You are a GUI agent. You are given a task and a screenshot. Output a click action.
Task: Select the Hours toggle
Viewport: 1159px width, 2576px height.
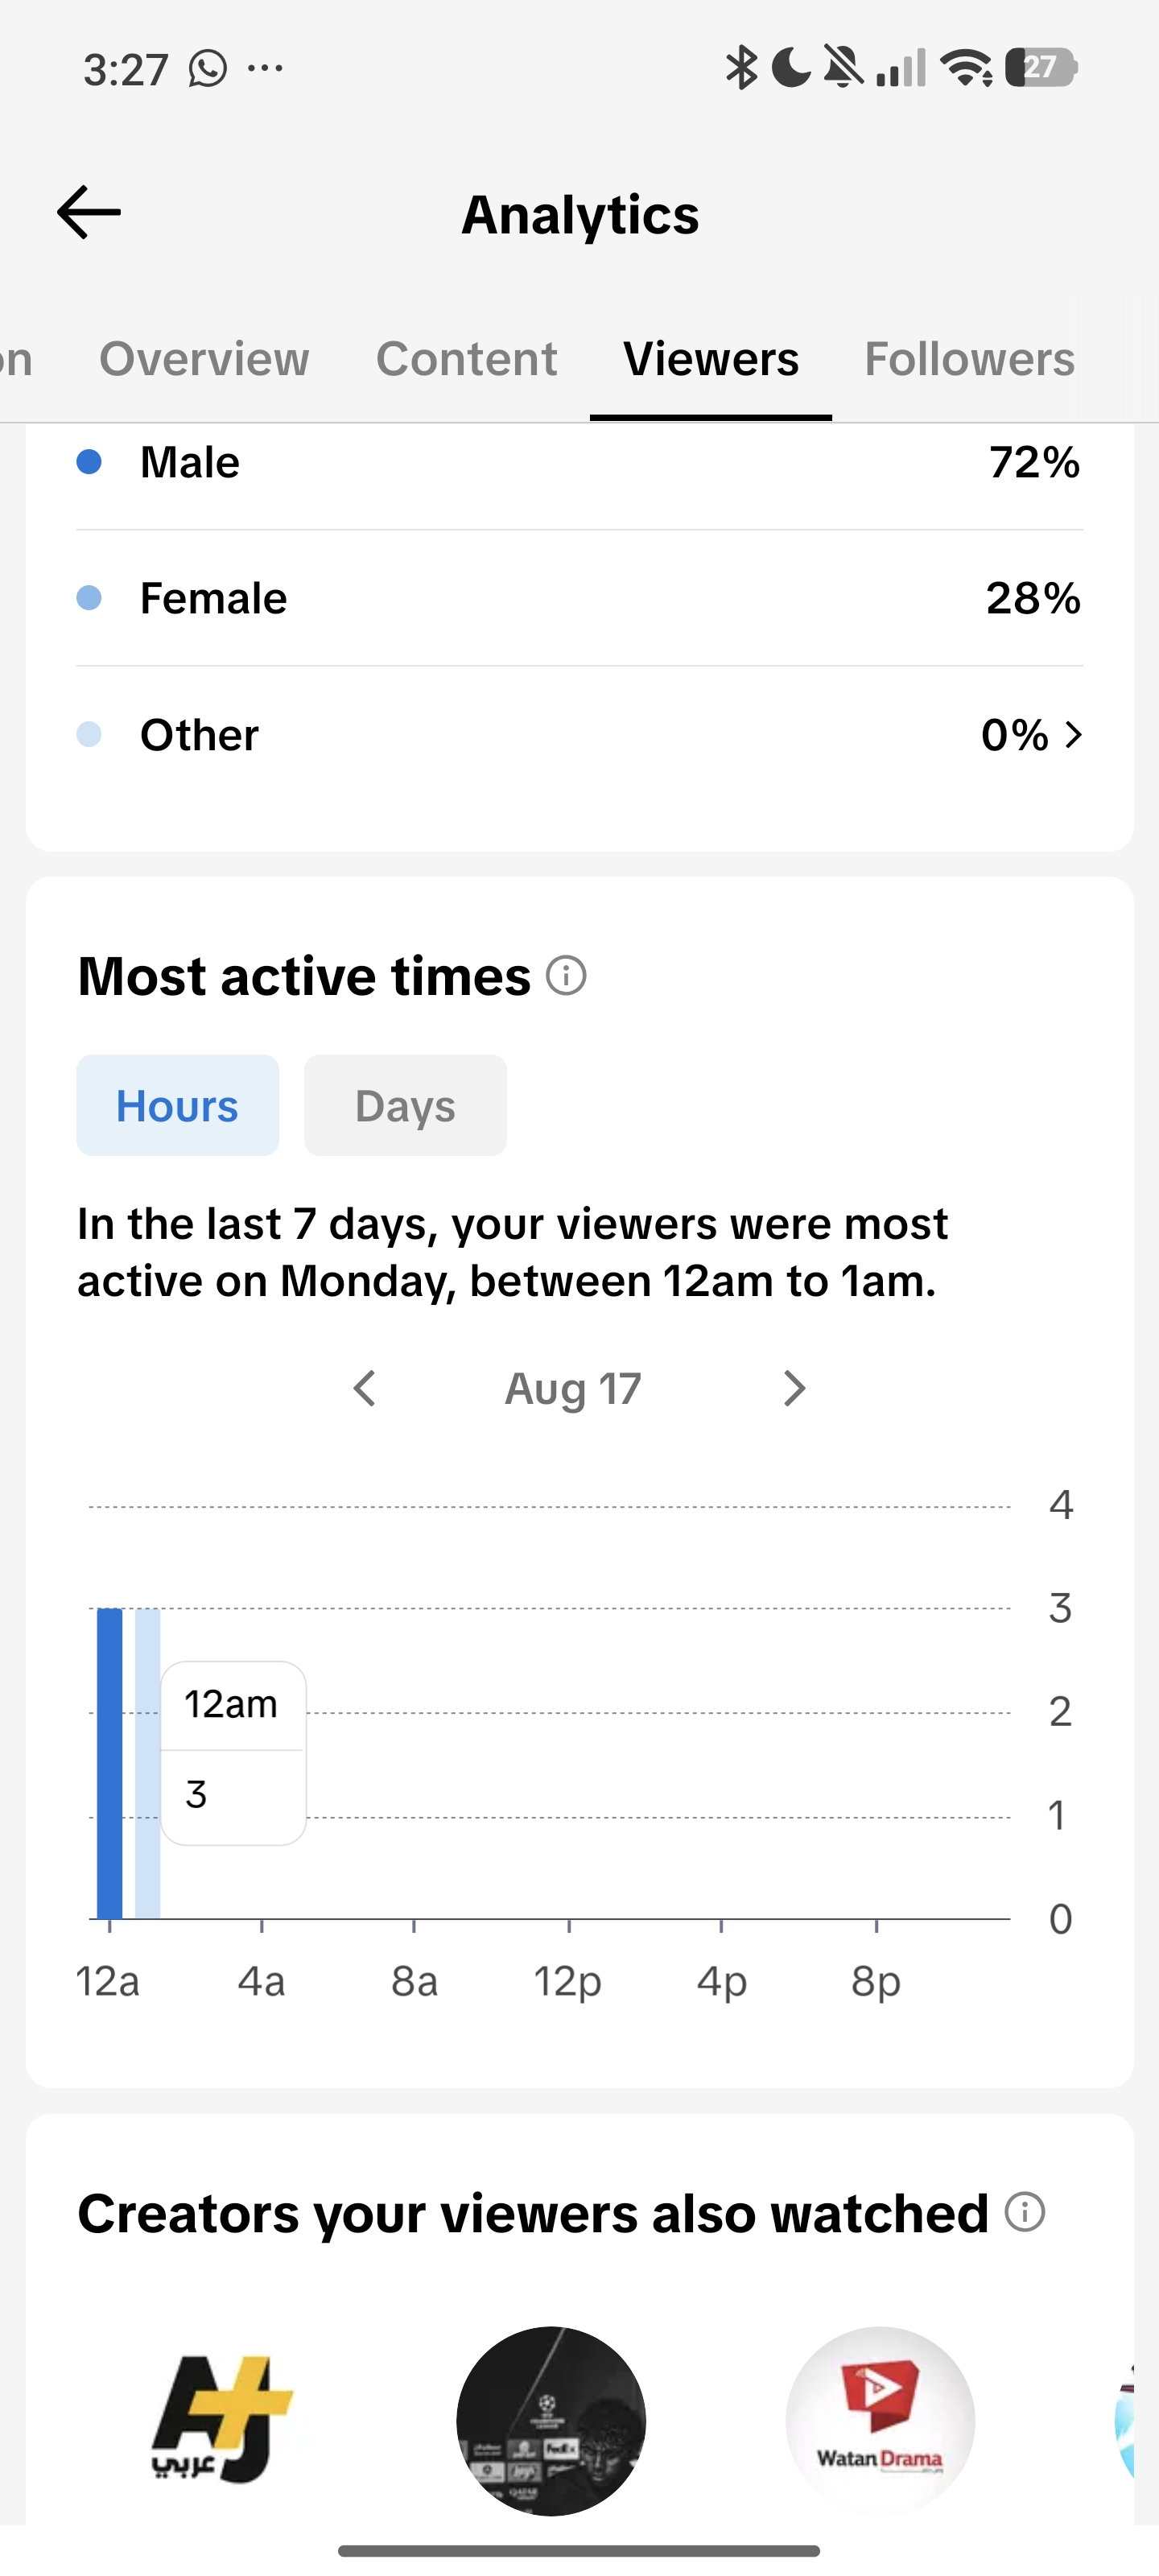tap(178, 1105)
